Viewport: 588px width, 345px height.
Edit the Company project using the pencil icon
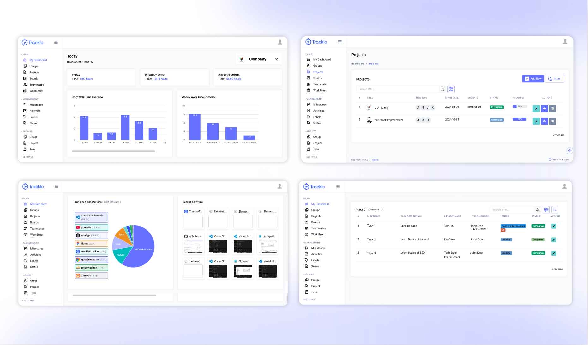pos(536,108)
